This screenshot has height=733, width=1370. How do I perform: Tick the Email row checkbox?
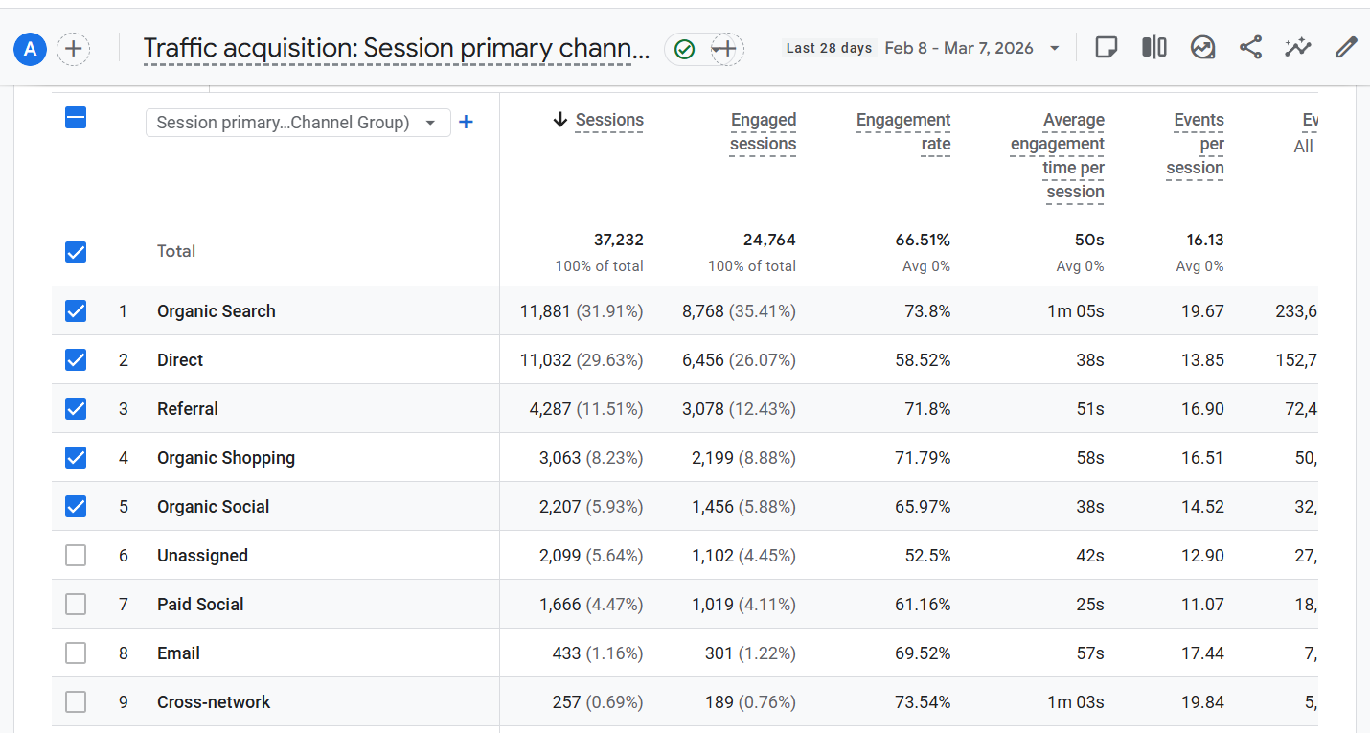[76, 653]
